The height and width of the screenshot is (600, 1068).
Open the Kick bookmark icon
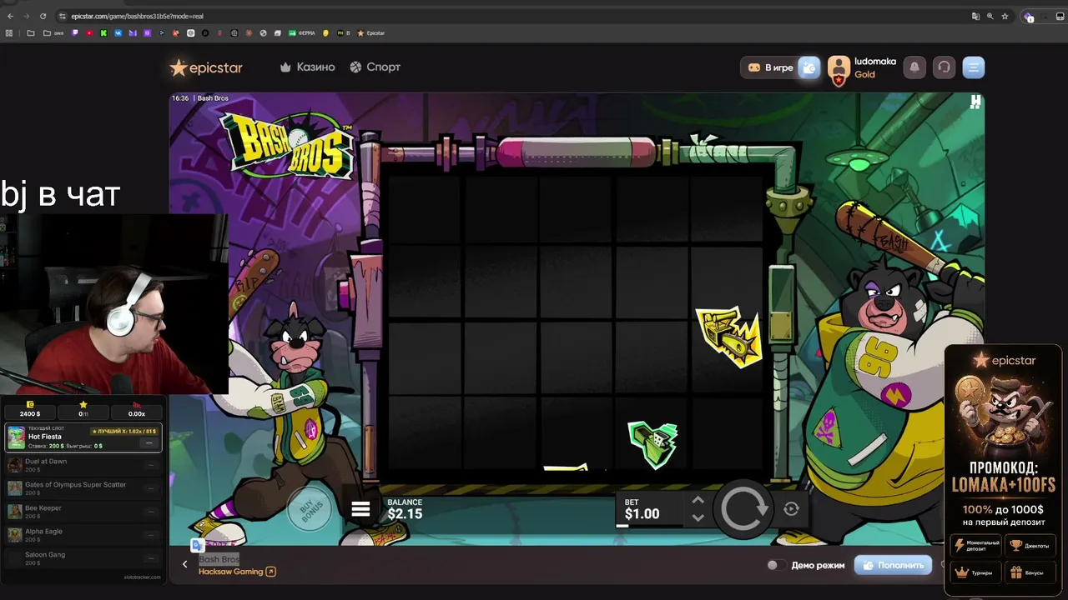click(103, 33)
